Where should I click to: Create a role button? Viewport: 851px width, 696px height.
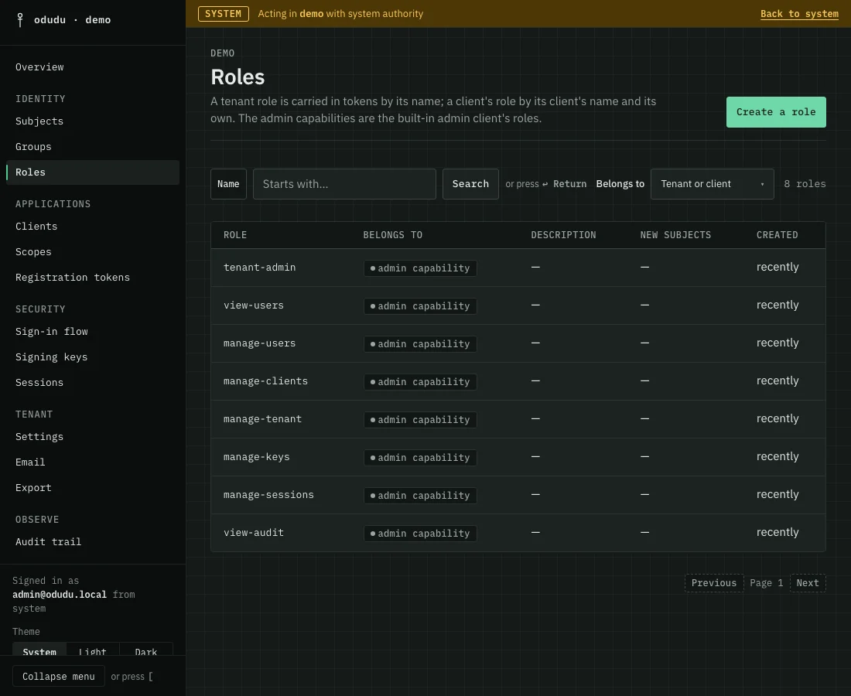pos(775,112)
